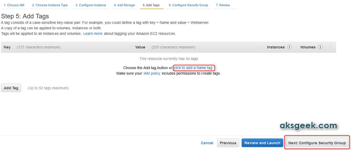Open the Add Storage step tab
Image resolution: width=351 pixels, height=150 pixels.
(124, 5)
